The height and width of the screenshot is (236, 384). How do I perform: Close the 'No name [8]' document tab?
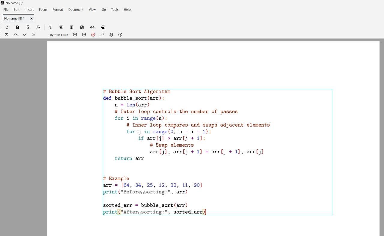click(x=31, y=19)
